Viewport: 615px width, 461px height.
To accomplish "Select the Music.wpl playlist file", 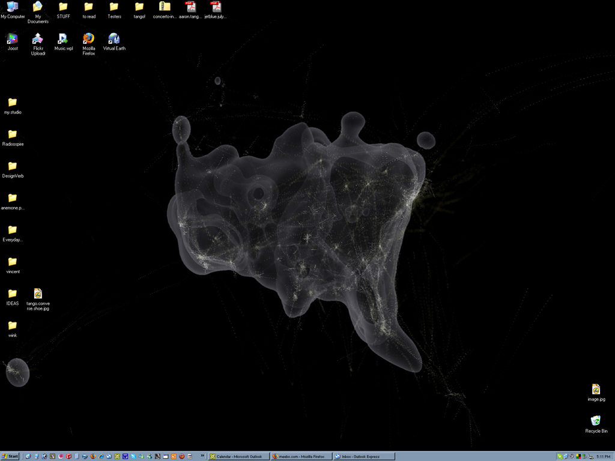I will 63,42.
